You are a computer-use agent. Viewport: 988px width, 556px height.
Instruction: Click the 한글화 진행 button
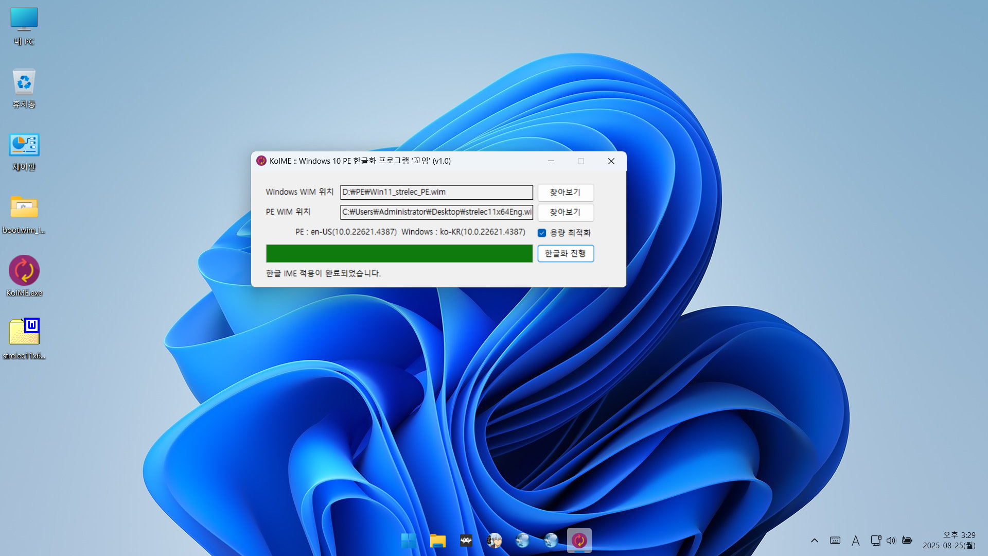(x=566, y=253)
